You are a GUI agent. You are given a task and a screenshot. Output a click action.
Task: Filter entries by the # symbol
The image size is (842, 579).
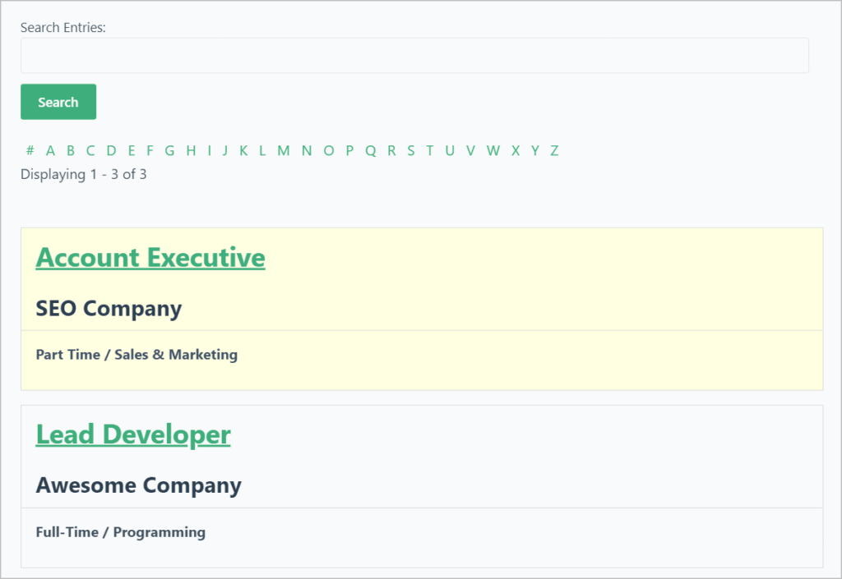tap(30, 150)
